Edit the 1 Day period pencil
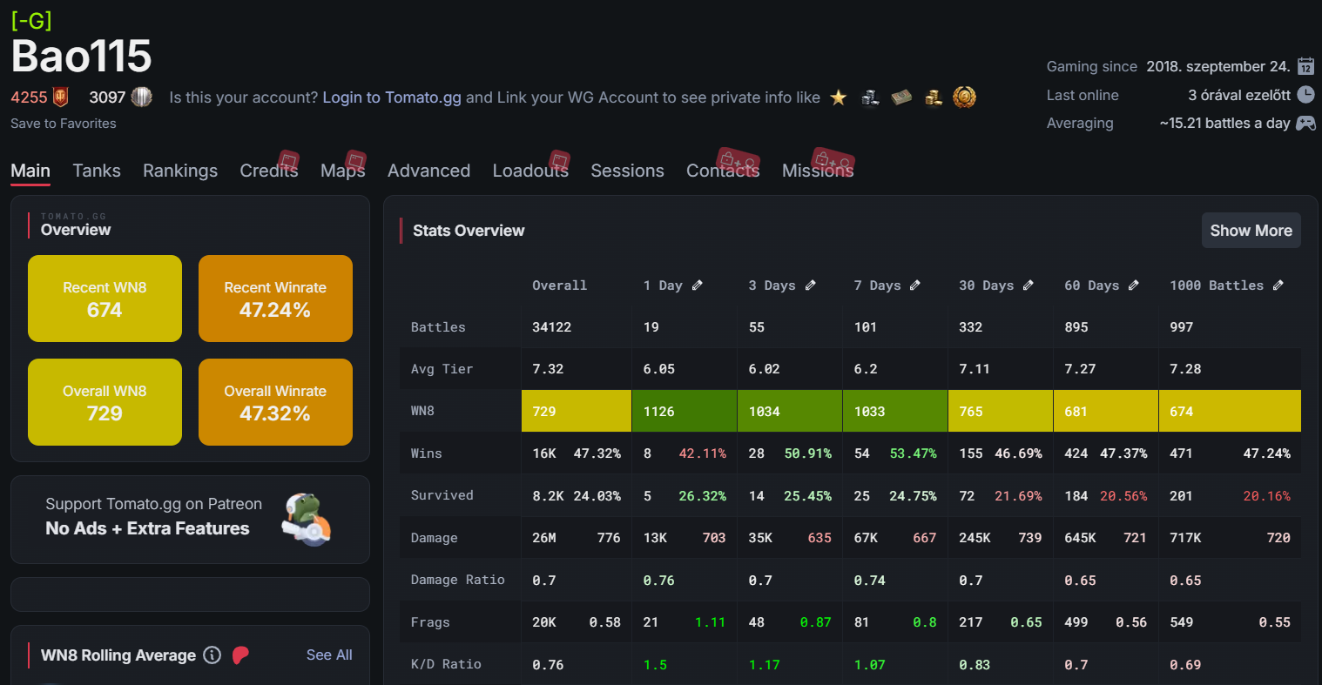 pyautogui.click(x=698, y=285)
